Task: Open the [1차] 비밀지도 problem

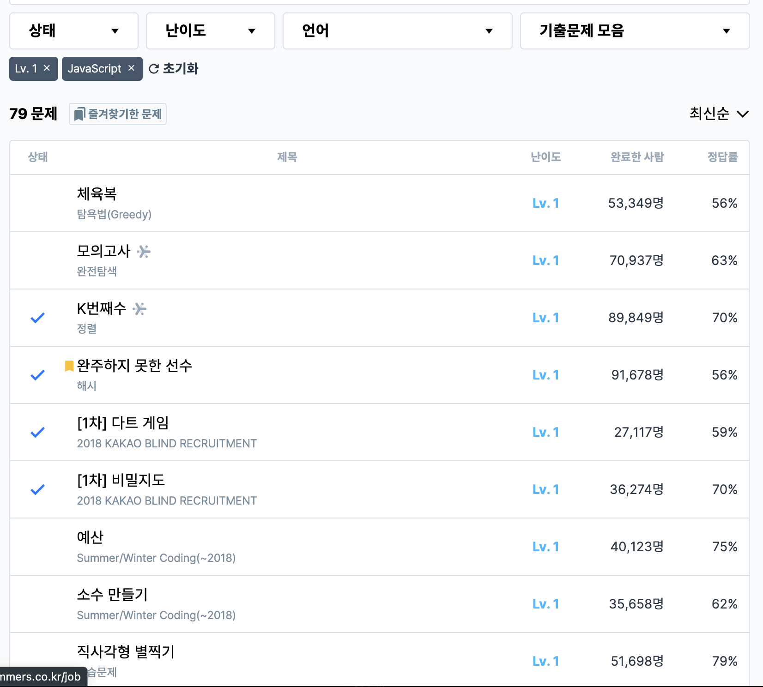Action: (x=121, y=480)
